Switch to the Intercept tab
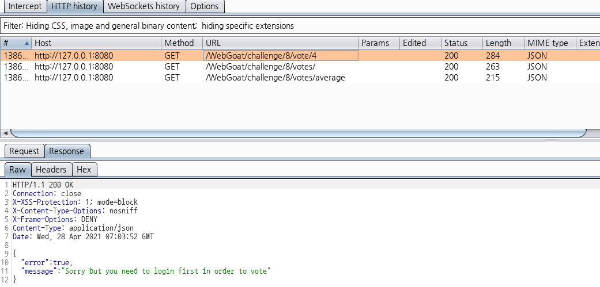This screenshot has width=600, height=287. (x=25, y=6)
